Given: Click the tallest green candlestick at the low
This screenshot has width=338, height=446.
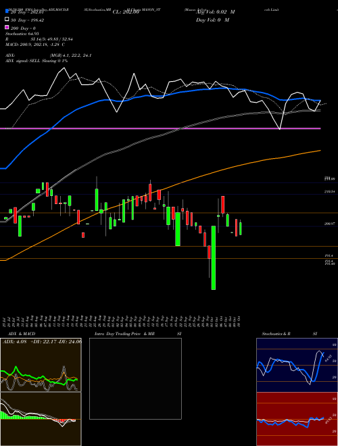Looking at the screenshot, I should pyautogui.click(x=214, y=257).
